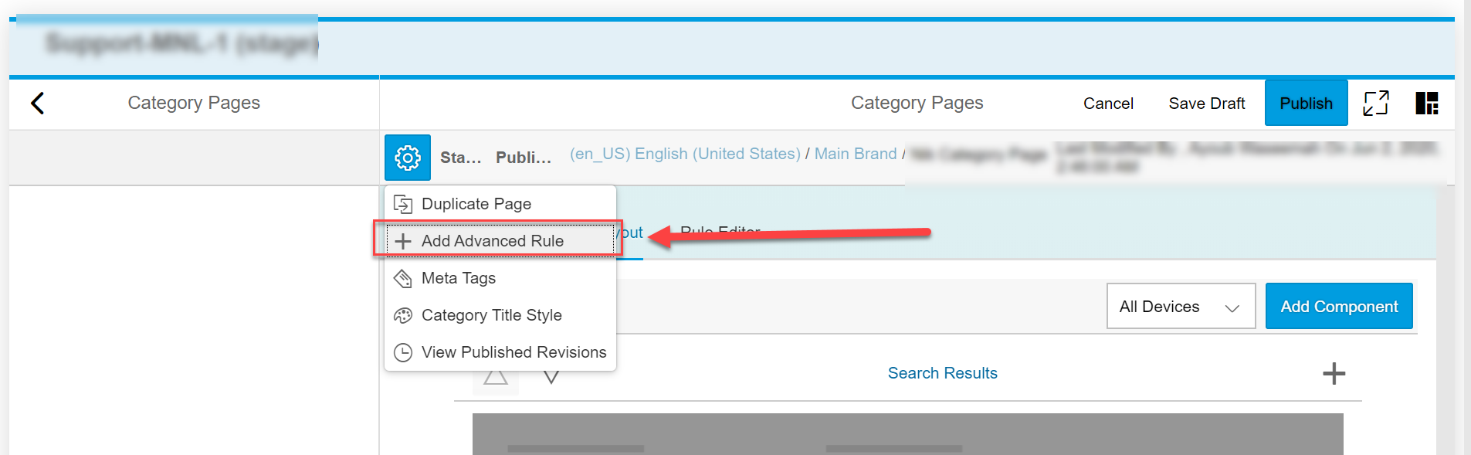Go back using the left chevron
Viewport: 1471px width, 455px height.
point(37,103)
